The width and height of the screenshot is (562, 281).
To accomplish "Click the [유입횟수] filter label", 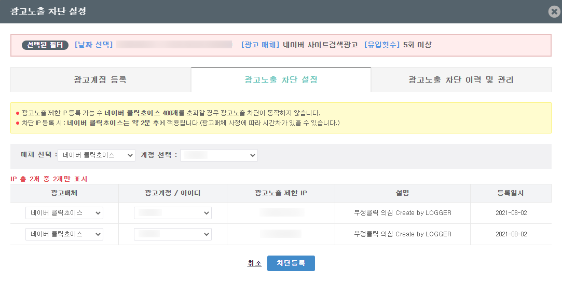I will (x=382, y=45).
